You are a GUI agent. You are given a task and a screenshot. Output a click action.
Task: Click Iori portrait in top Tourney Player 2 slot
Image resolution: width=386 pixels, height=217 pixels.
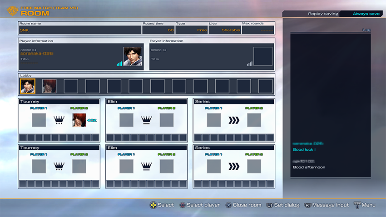79,120
